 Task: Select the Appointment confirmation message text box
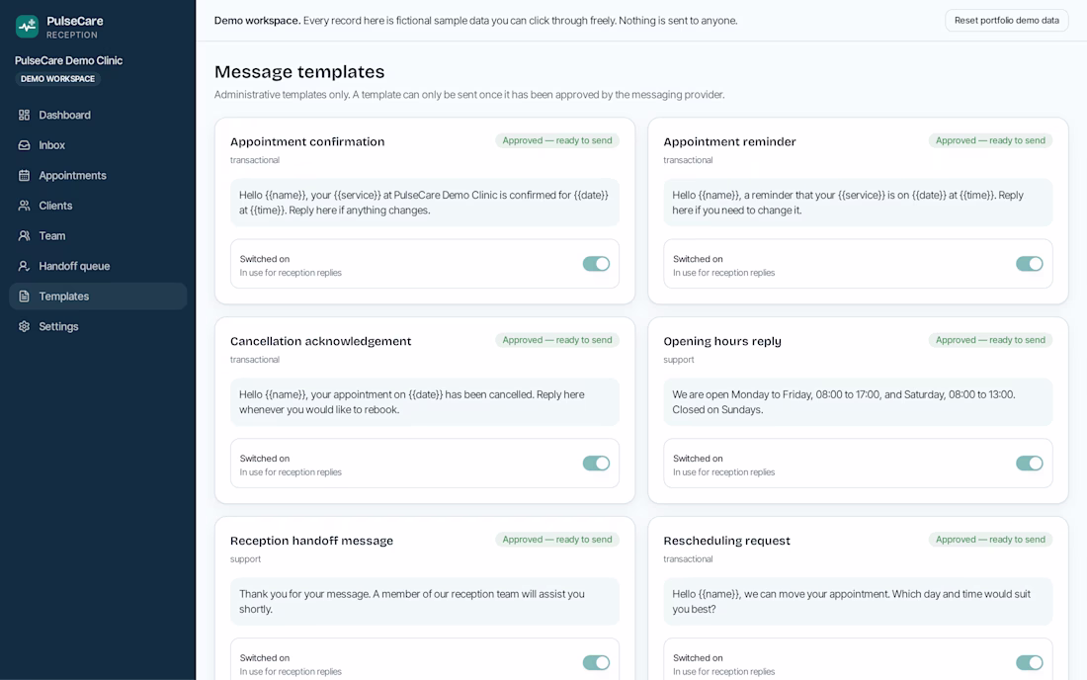[425, 203]
